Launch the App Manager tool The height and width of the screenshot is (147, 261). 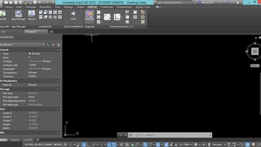point(18,16)
